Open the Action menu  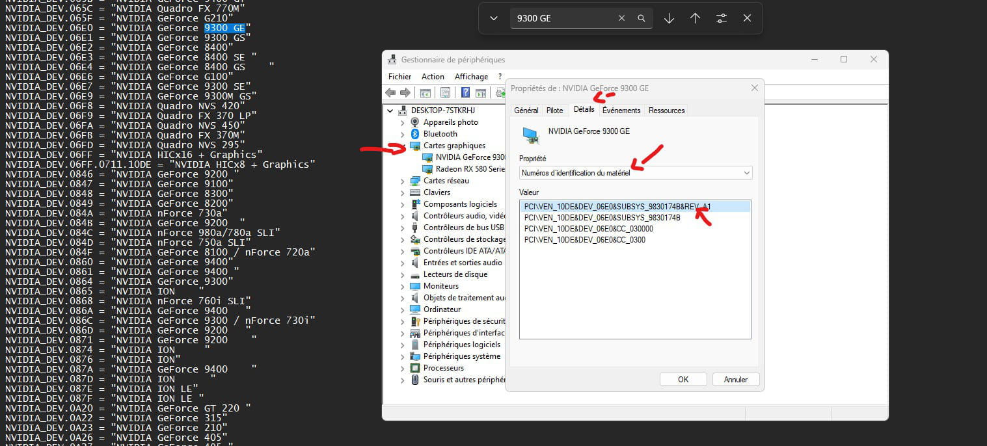pos(433,77)
